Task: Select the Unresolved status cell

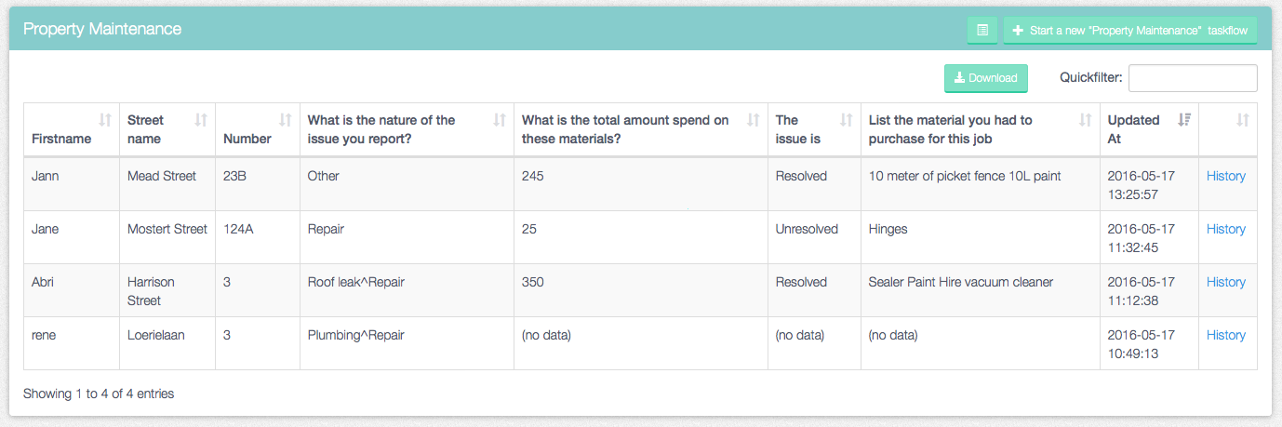Action: tap(814, 237)
